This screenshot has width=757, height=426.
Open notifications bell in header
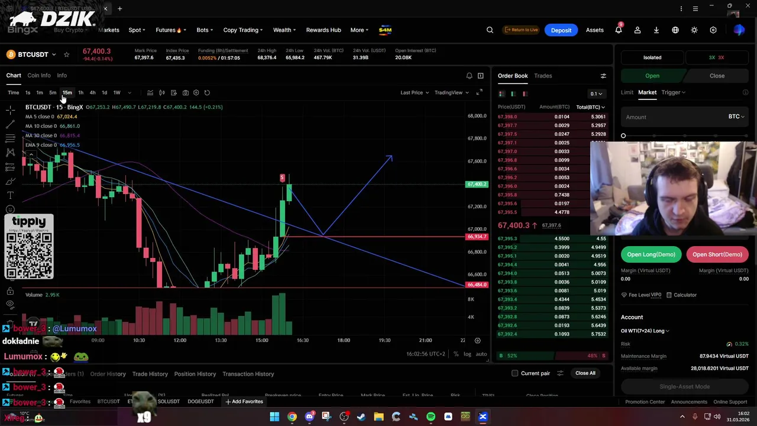click(619, 30)
